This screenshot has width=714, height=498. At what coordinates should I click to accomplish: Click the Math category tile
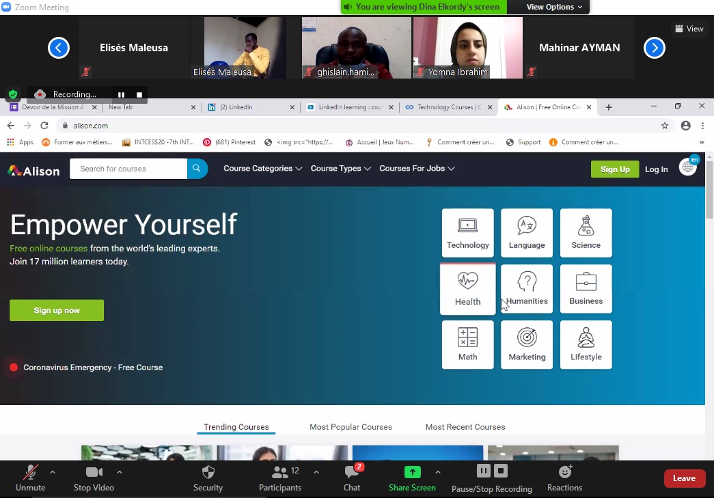(x=467, y=344)
